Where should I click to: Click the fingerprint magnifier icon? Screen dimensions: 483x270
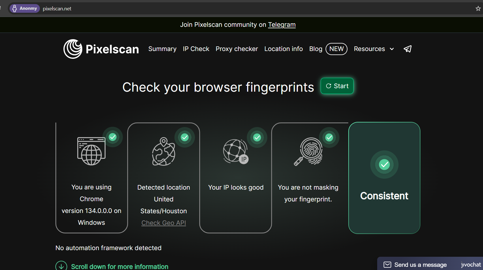(x=308, y=152)
